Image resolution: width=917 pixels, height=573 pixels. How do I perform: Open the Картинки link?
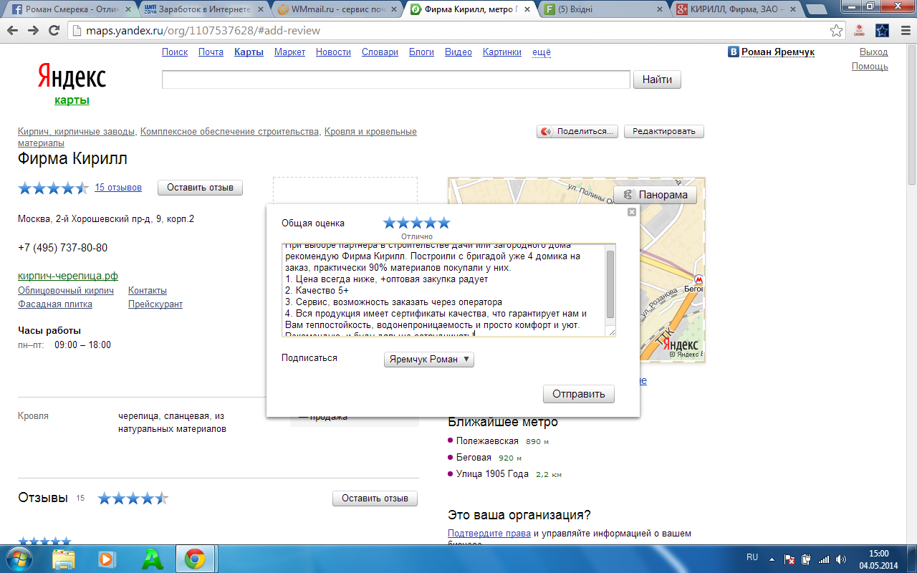click(502, 52)
